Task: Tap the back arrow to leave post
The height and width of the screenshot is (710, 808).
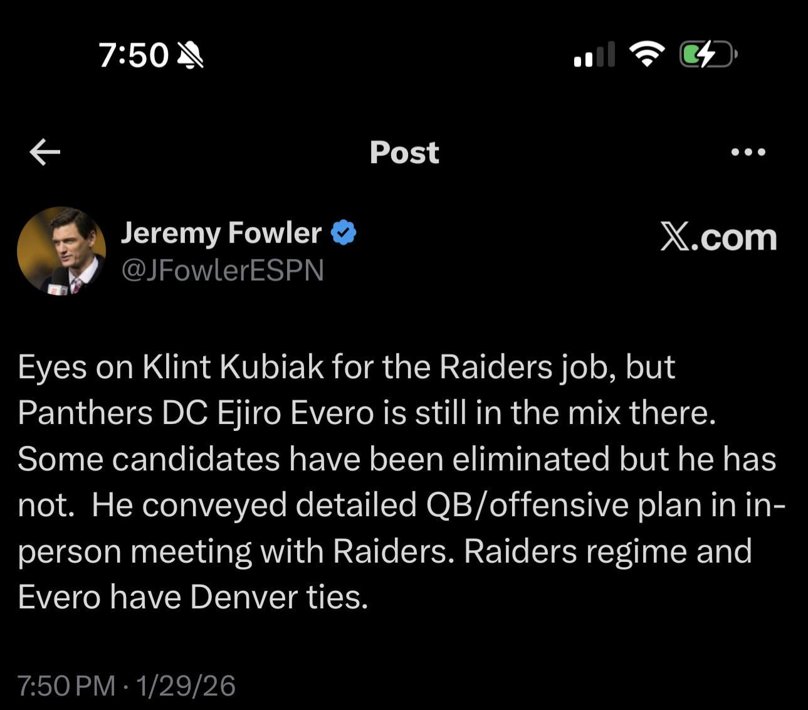Action: pyautogui.click(x=45, y=152)
